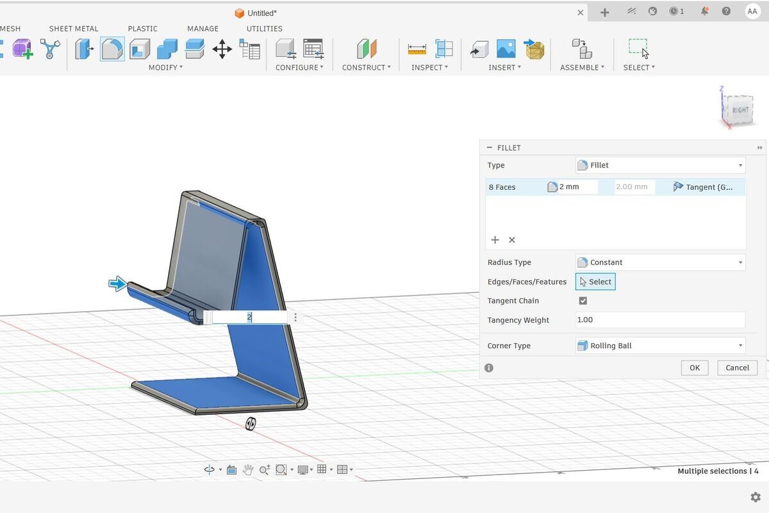Activate the window Select tool

638,49
